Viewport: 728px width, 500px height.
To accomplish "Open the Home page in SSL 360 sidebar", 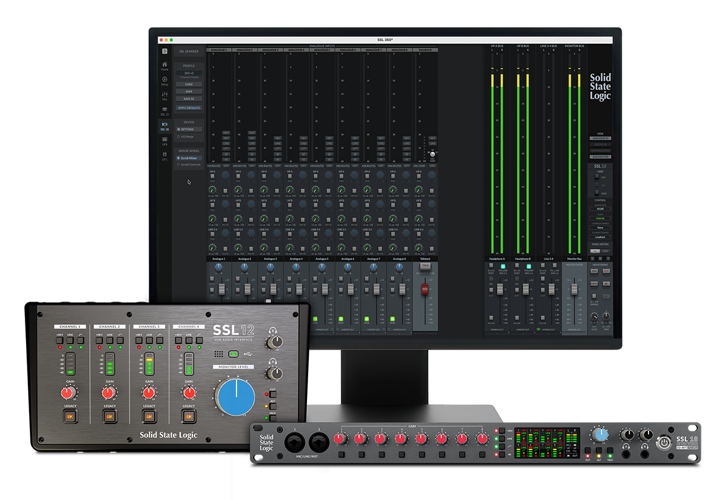I will click(166, 66).
